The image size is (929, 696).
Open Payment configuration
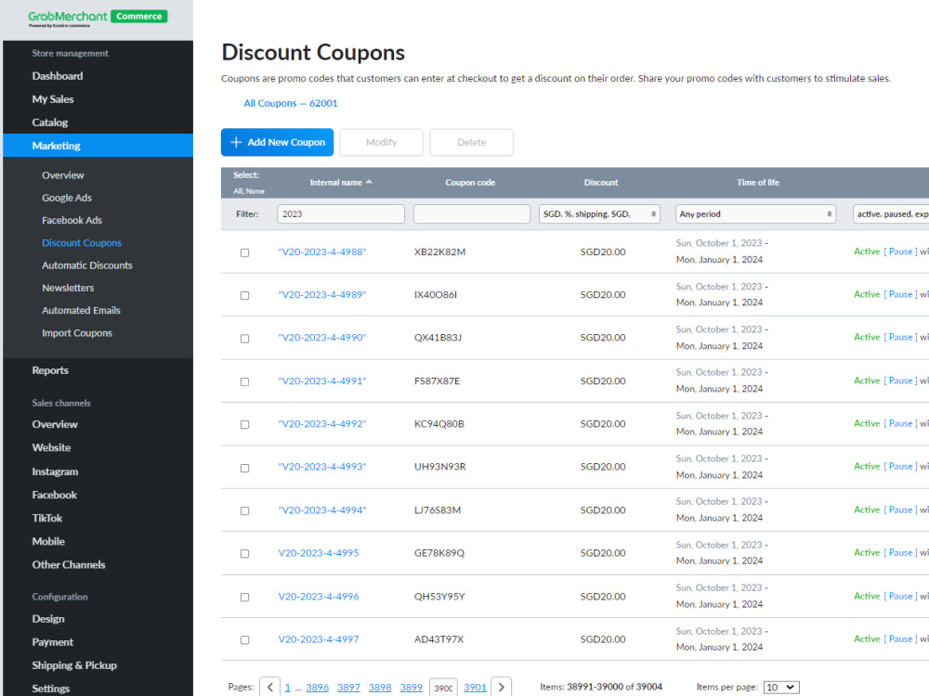tap(53, 642)
